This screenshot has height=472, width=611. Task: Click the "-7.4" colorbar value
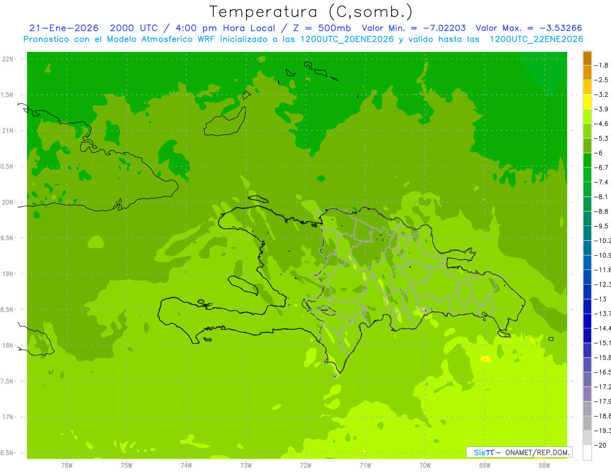point(601,182)
